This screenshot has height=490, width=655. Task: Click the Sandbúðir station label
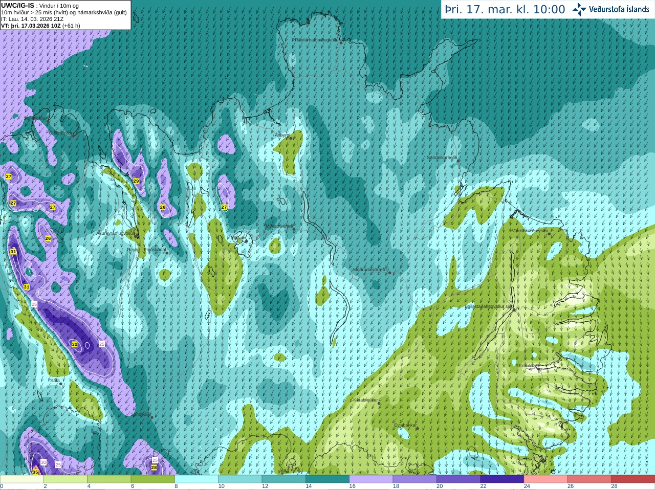point(141,414)
